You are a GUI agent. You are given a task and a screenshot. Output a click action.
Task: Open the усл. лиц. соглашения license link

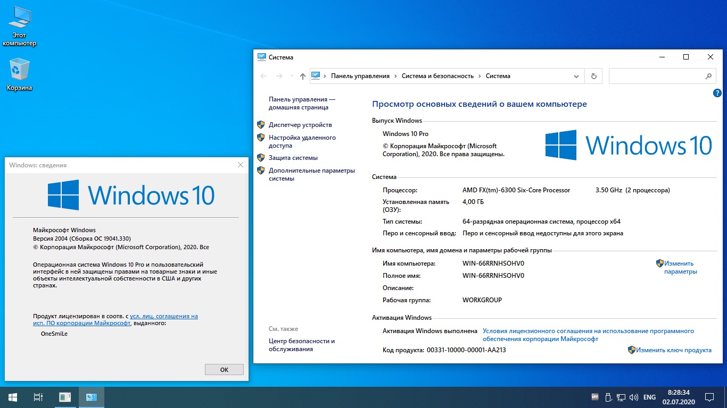[115, 319]
